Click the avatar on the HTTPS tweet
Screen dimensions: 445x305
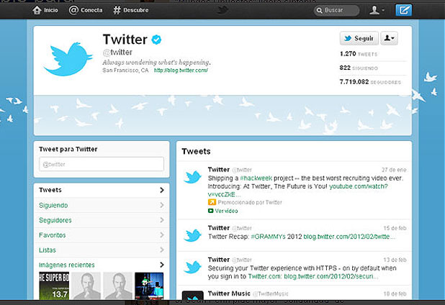click(x=192, y=268)
